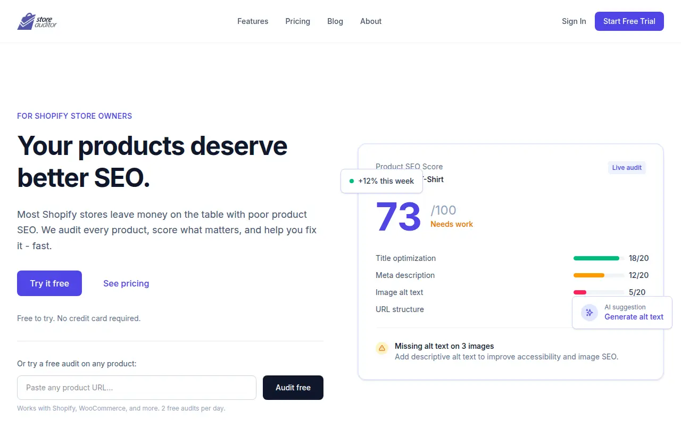Click the Generate alt text suggestion
Image resolution: width=681 pixels, height=426 pixels.
634,317
